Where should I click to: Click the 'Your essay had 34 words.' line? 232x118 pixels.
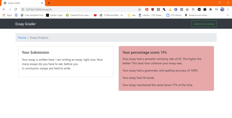pos(138,78)
